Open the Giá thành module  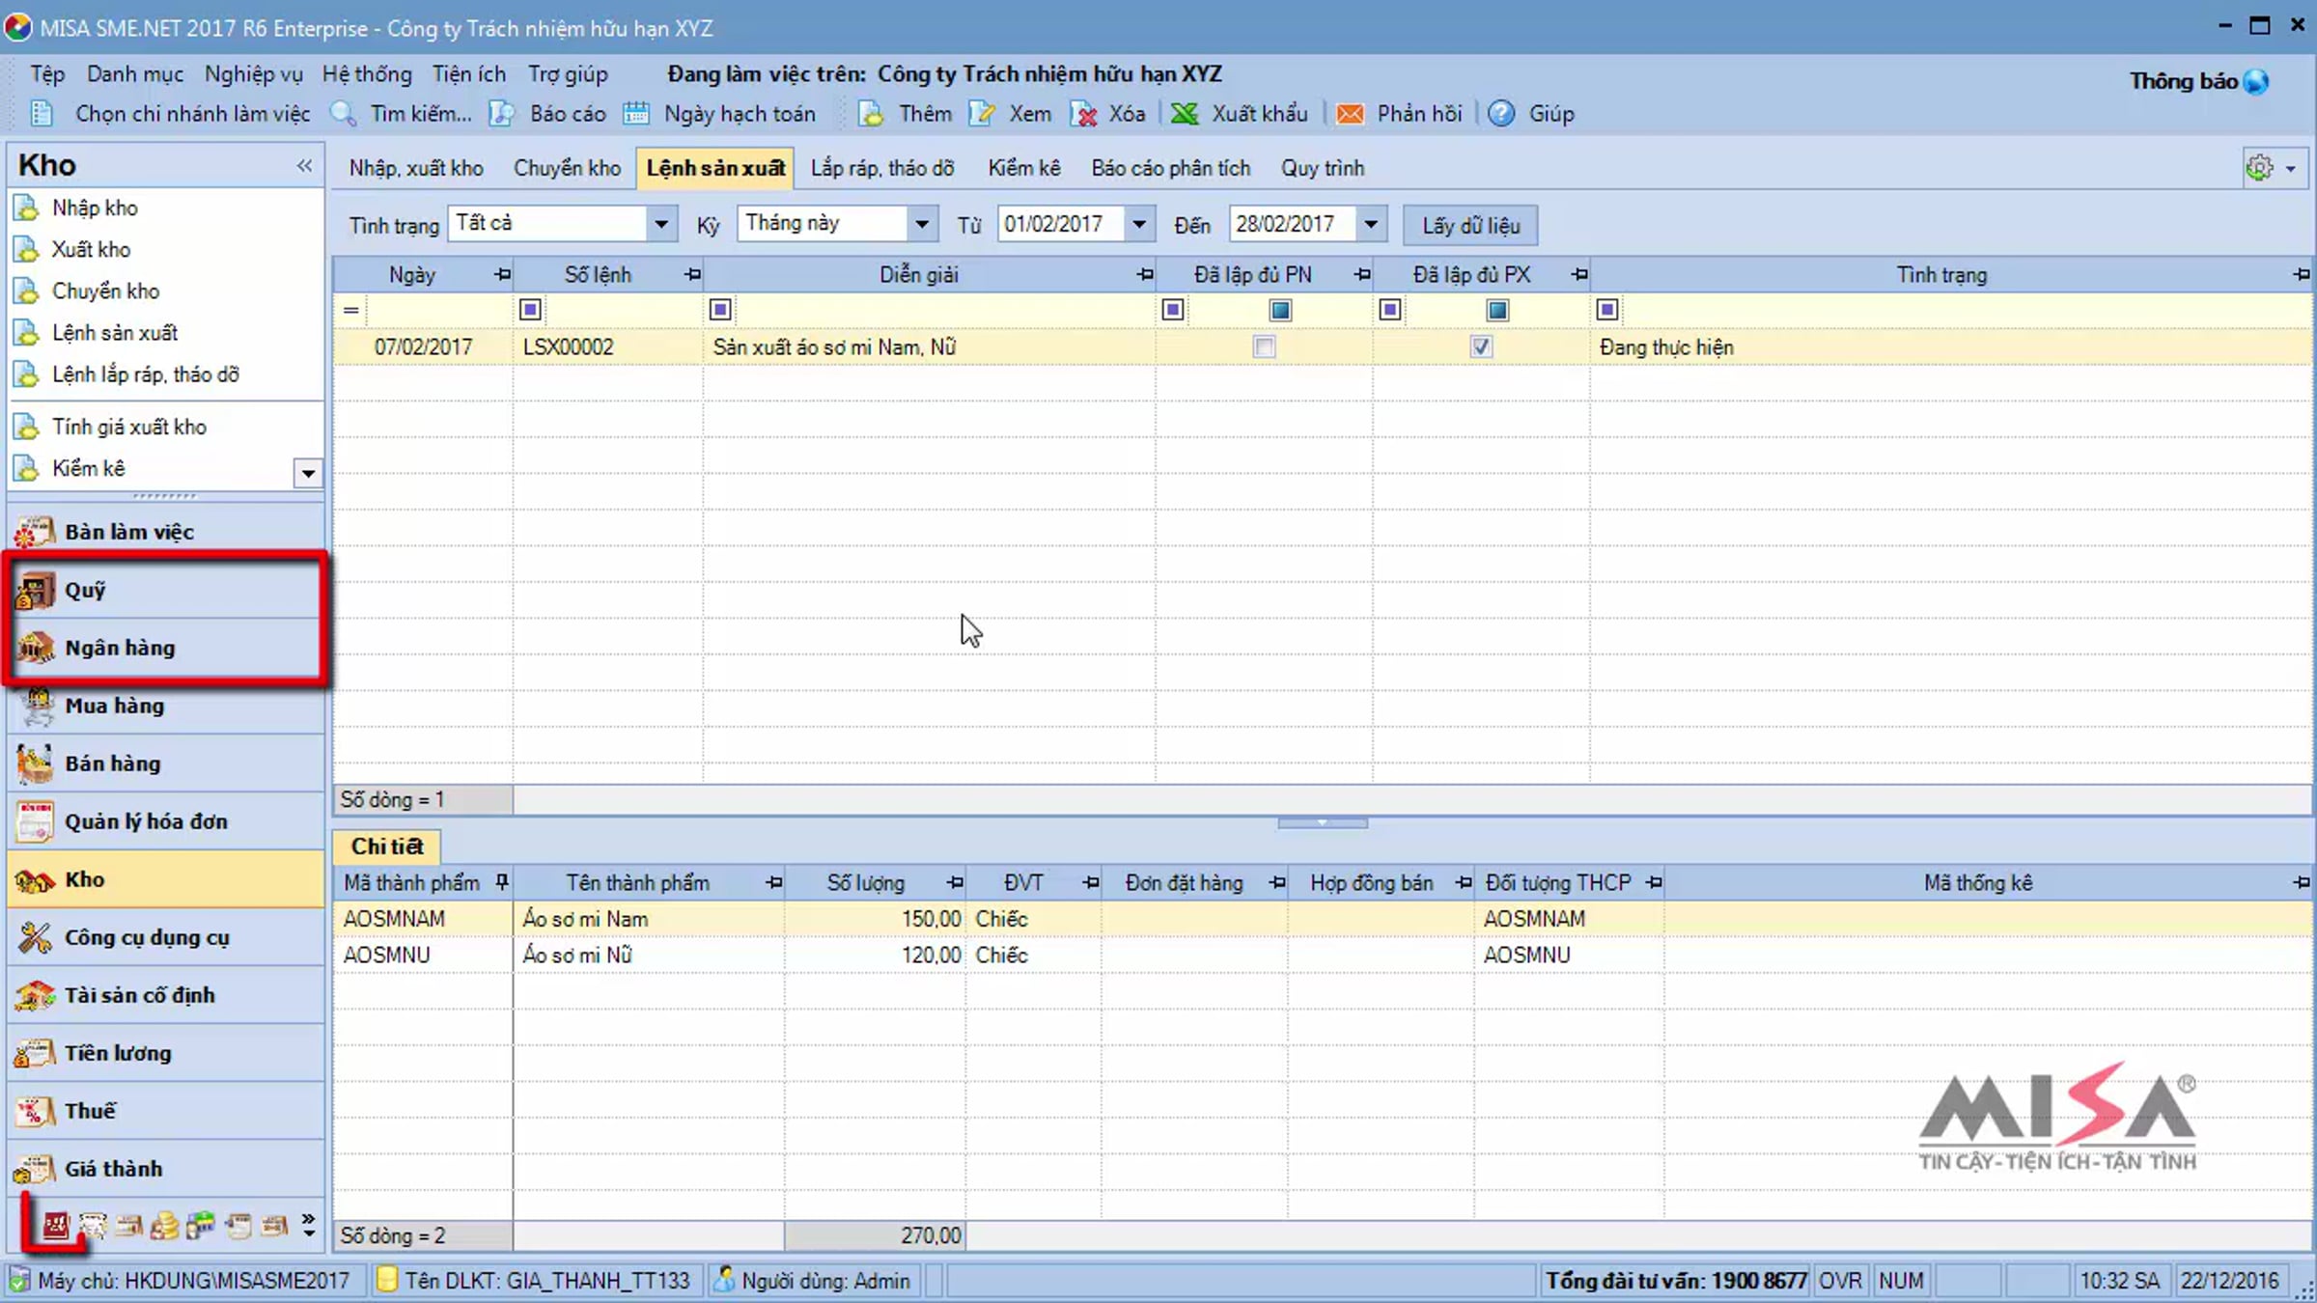click(x=166, y=1169)
